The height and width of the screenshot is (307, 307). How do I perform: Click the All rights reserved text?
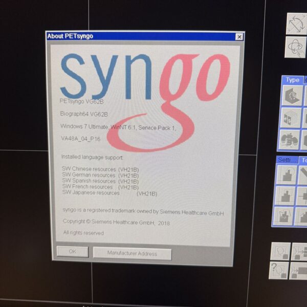(83, 233)
